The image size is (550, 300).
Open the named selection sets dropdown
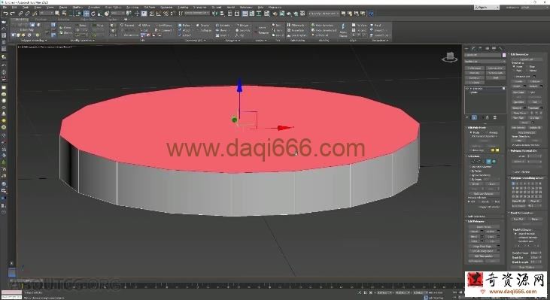[197, 14]
